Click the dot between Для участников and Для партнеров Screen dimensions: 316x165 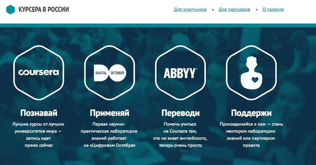(213, 10)
